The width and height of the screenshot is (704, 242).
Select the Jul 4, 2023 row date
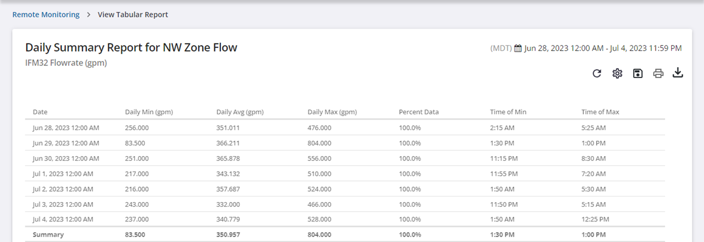click(64, 219)
